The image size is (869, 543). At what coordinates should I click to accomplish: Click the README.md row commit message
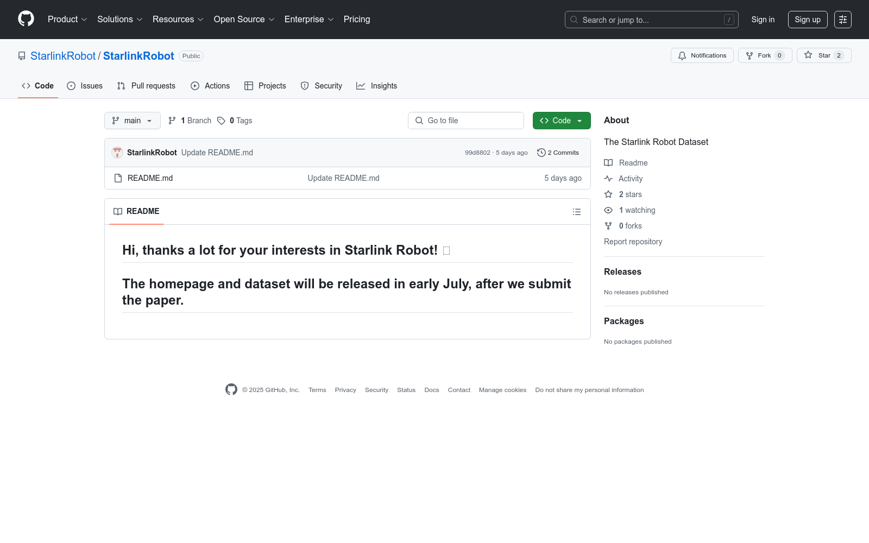coord(344,178)
